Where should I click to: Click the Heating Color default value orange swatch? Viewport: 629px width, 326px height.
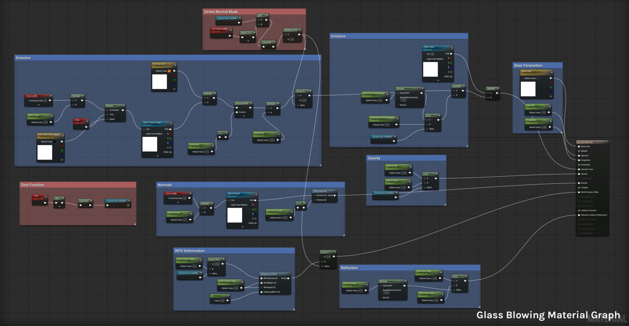[169, 71]
